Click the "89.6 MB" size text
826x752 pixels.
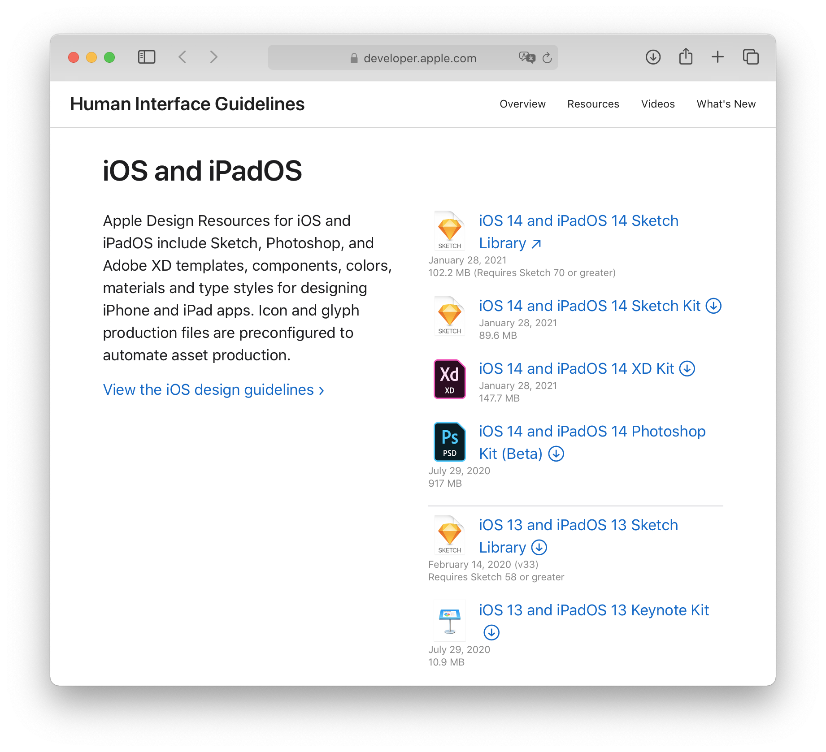point(498,336)
